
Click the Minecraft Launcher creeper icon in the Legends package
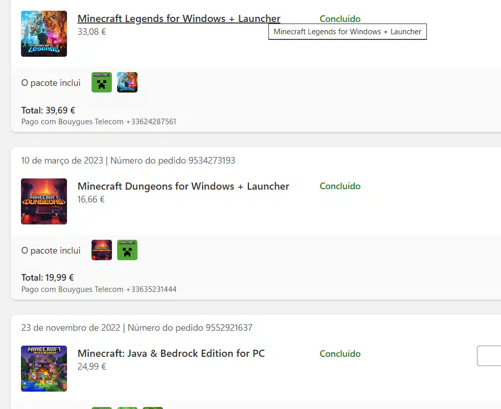click(102, 82)
